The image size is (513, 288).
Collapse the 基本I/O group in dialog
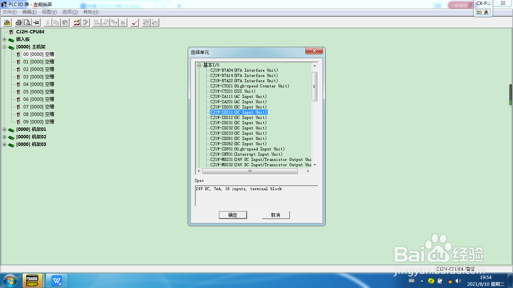tap(199, 65)
